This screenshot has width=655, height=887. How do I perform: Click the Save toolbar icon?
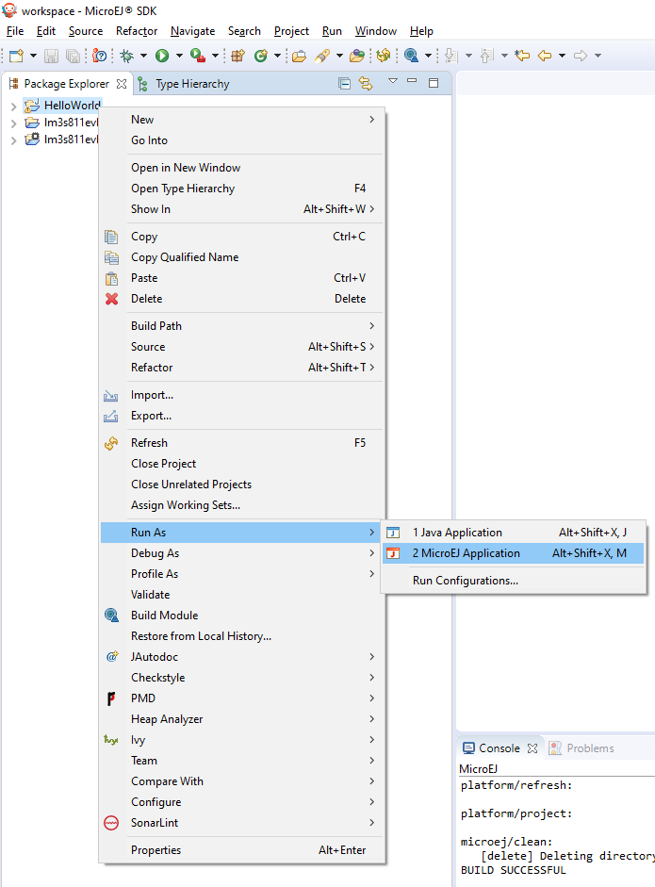pos(52,56)
